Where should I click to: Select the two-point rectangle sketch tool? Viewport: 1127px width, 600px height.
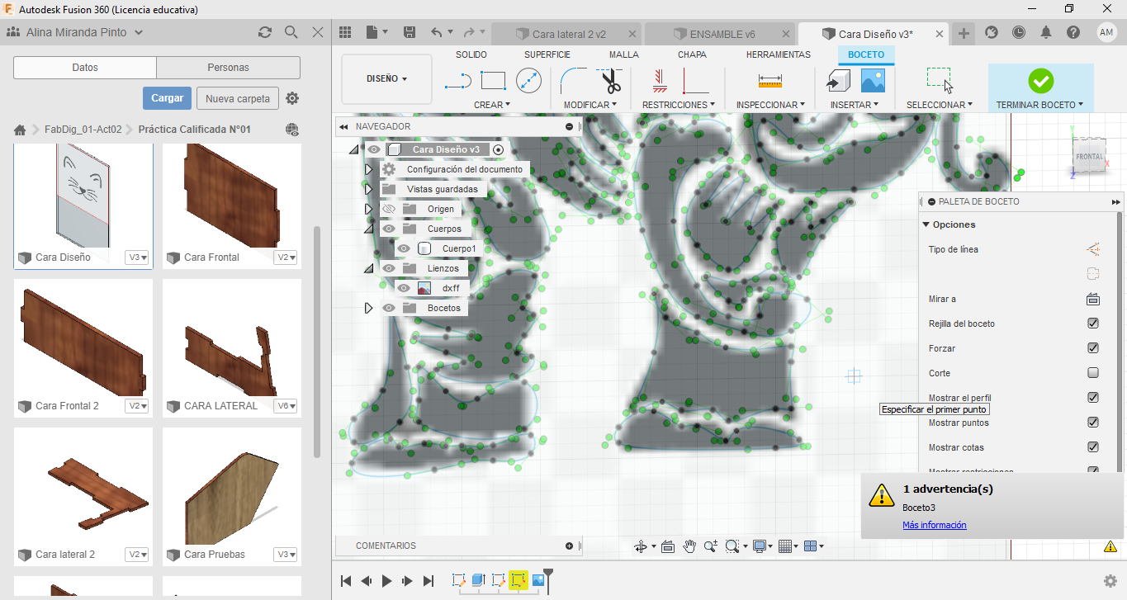[493, 81]
